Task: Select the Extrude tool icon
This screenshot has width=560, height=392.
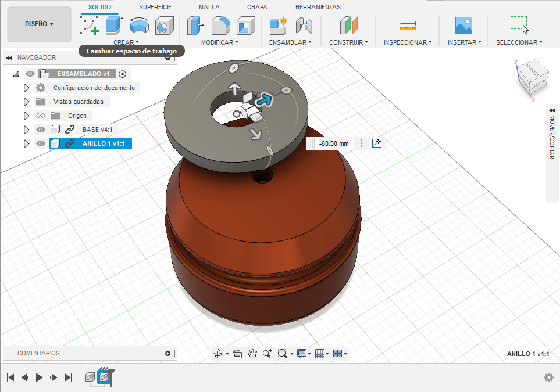Action: [115, 26]
